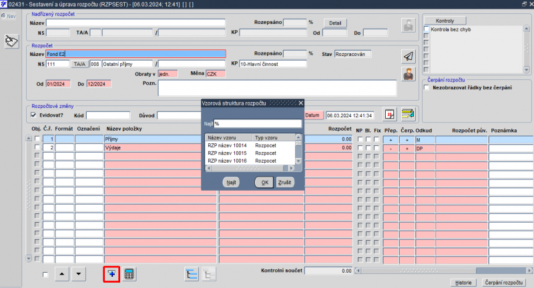534x288 pixels.
Task: Click the Kód input field
Action: [108, 115]
